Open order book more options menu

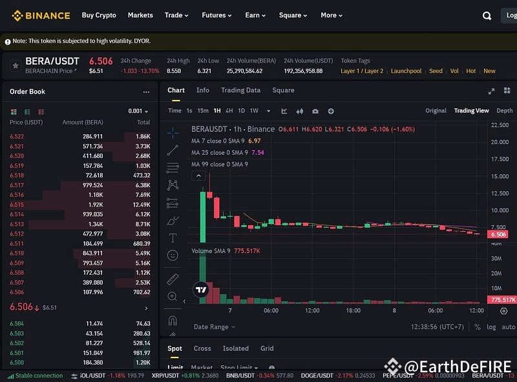pyautogui.click(x=146, y=92)
